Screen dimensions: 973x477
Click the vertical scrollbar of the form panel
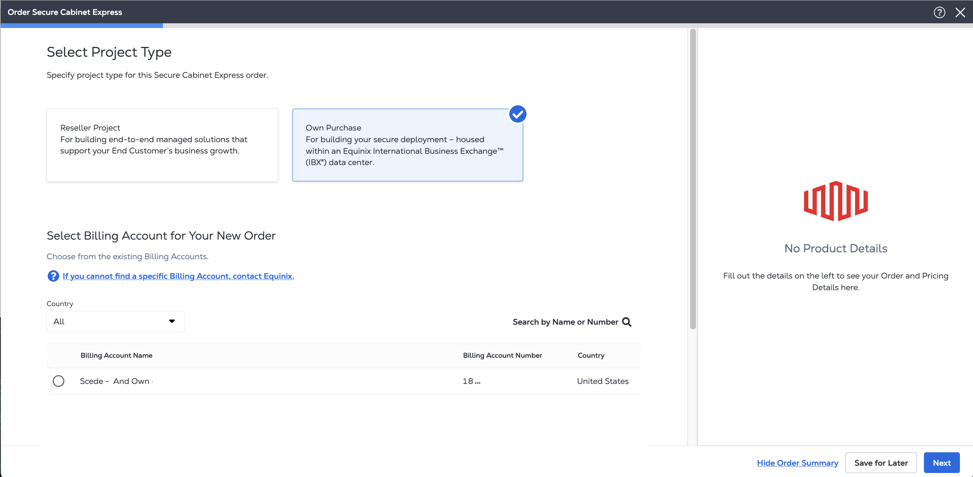tap(693, 179)
